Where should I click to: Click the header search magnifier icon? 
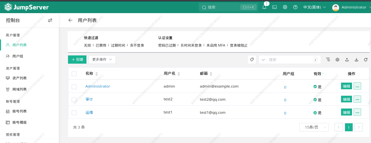tap(204, 8)
